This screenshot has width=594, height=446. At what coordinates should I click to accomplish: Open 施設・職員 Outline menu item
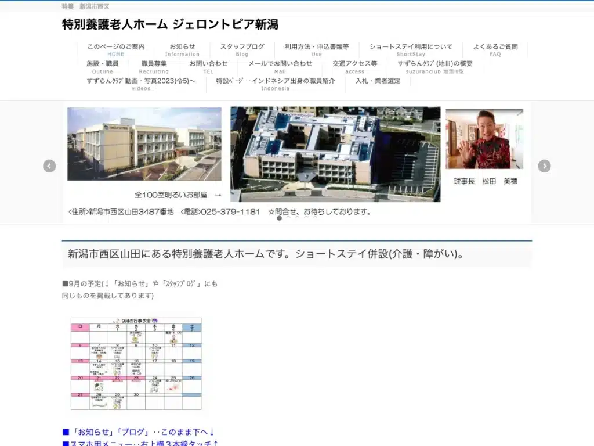(x=102, y=67)
